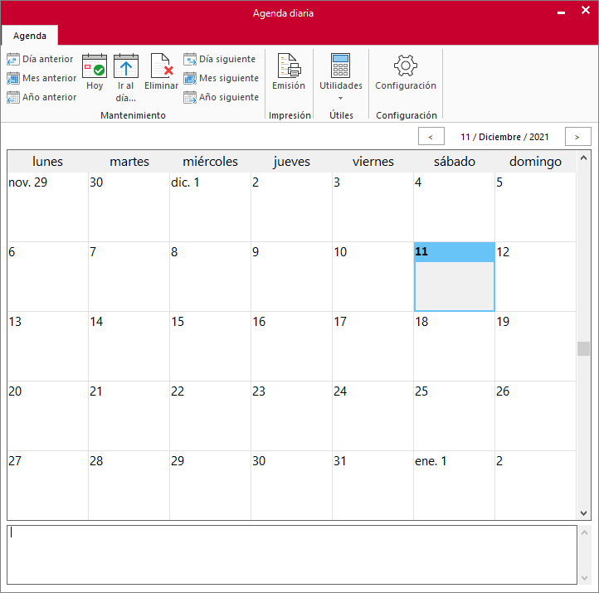Open the Utilidades calculator icon
Image resolution: width=599 pixels, height=593 pixels.
[341, 72]
